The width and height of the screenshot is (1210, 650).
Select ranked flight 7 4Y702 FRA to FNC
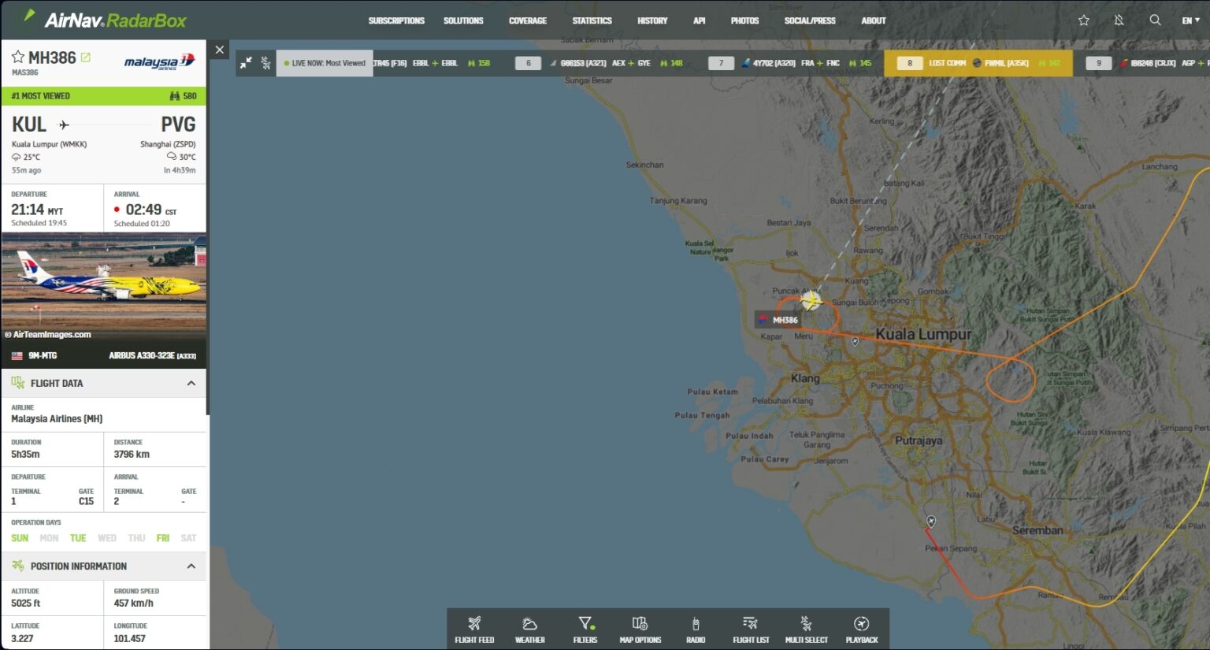[x=792, y=63]
